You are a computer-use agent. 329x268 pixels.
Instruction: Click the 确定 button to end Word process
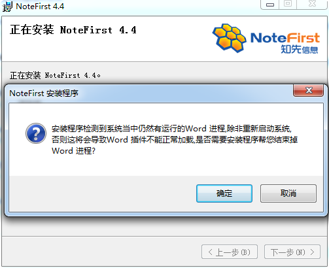224,193
